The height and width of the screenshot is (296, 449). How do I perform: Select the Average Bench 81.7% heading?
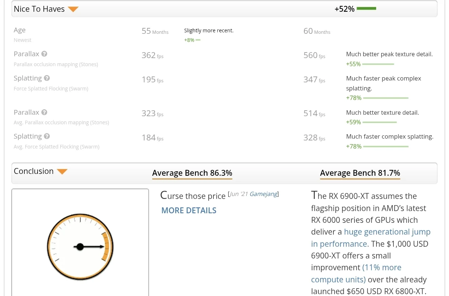coord(360,173)
